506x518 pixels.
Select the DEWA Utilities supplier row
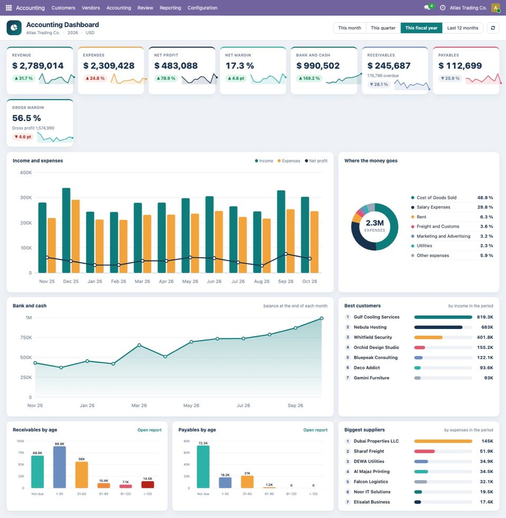tap(419, 462)
